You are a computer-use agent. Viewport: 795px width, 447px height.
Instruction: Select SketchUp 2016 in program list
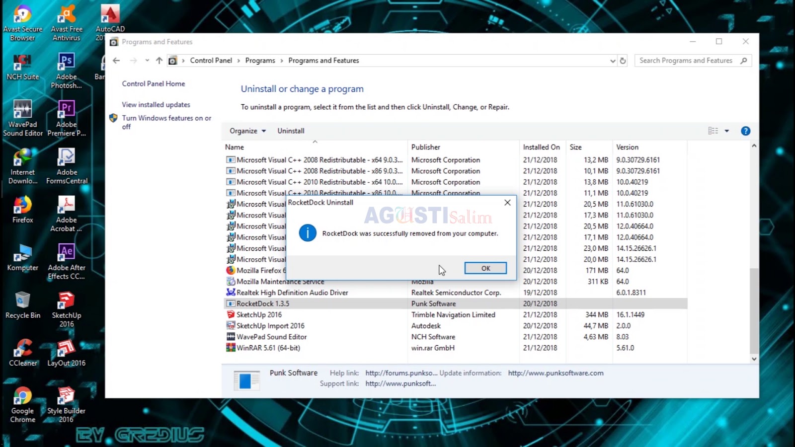click(x=456, y=315)
